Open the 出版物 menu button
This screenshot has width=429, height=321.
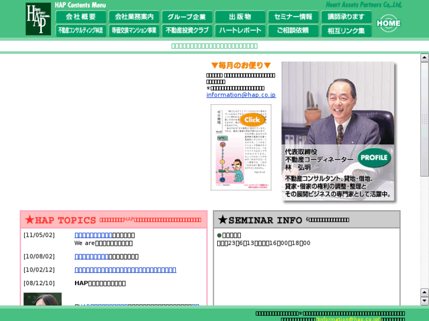point(240,16)
